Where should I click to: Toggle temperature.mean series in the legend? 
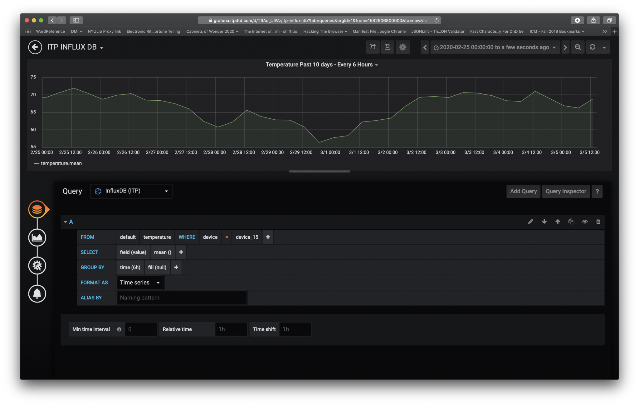point(61,163)
